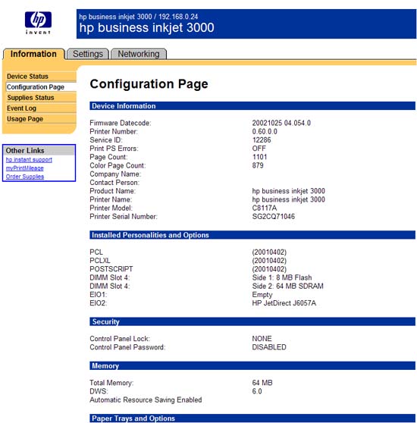Click printer number value 0.60.0.0

[x=265, y=131]
